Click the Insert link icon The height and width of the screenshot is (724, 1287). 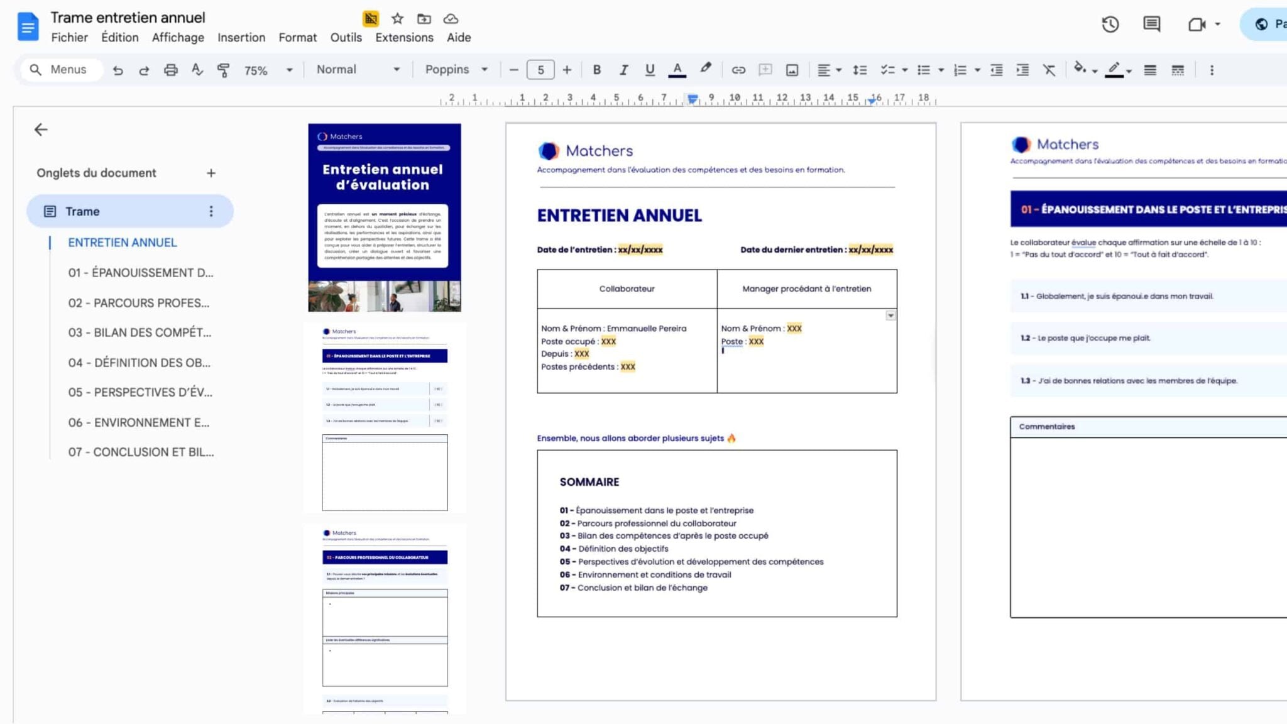[x=738, y=70]
